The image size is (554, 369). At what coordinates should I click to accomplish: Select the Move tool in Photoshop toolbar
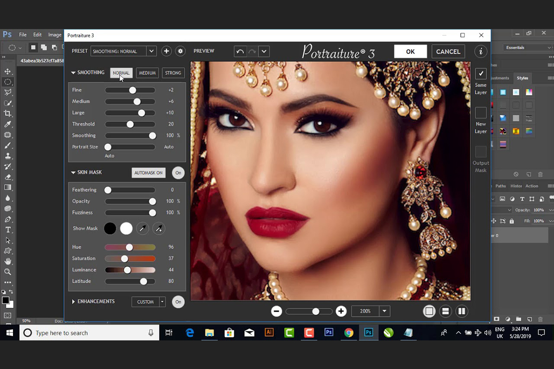pyautogui.click(x=8, y=71)
